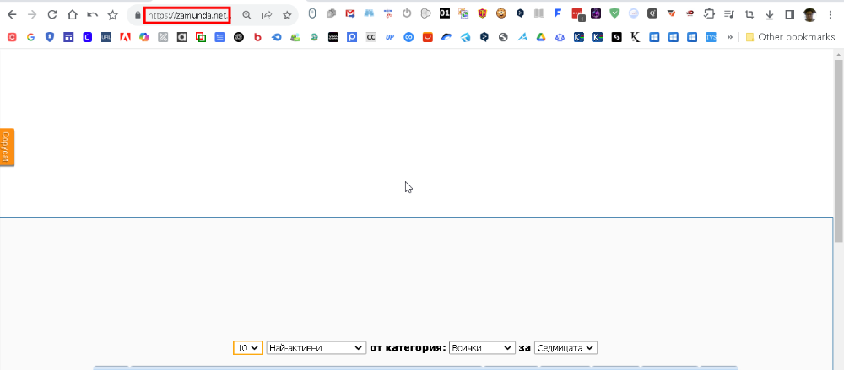Open the Google Drive bookmark
This screenshot has width=844, height=370.
541,37
